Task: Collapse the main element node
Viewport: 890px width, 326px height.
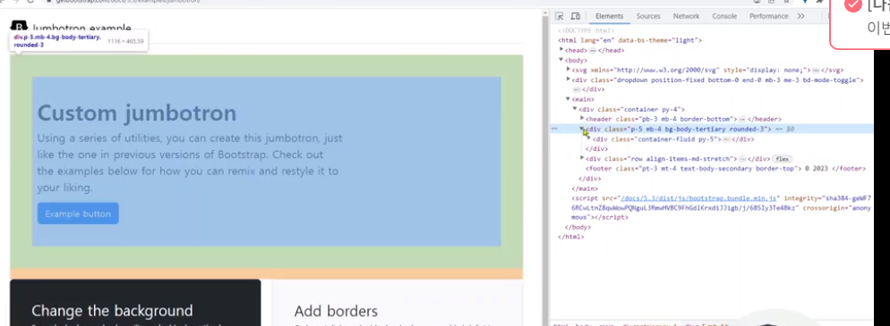Action: point(569,100)
